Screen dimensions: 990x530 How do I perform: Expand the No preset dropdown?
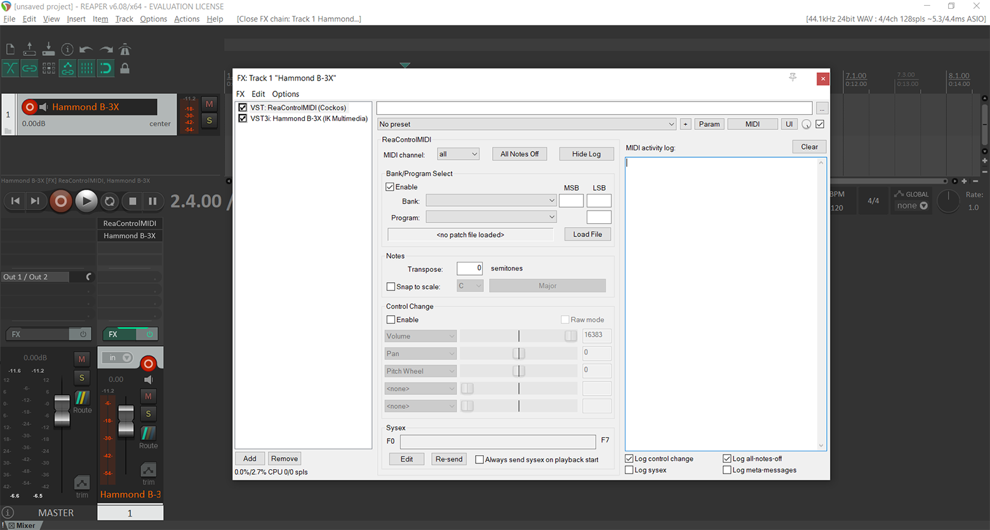[x=526, y=124]
